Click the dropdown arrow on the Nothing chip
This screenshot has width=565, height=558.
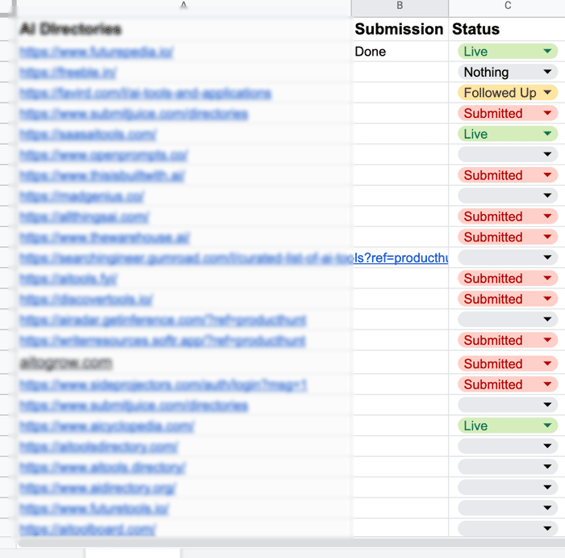click(547, 72)
